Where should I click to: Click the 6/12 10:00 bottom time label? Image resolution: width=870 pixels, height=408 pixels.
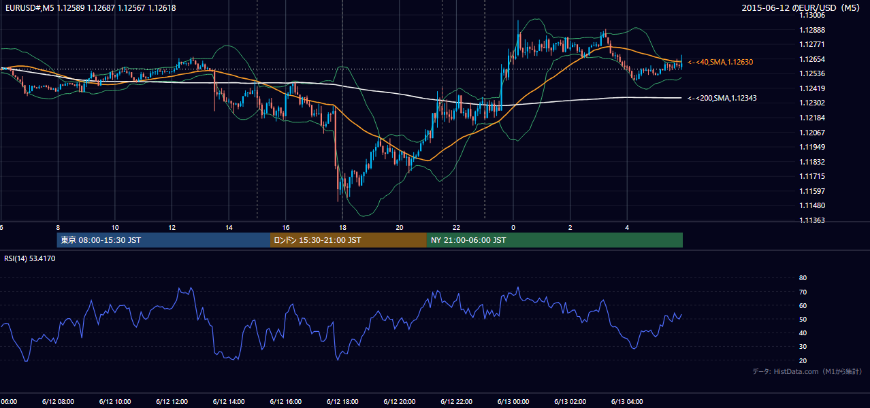pos(115,401)
